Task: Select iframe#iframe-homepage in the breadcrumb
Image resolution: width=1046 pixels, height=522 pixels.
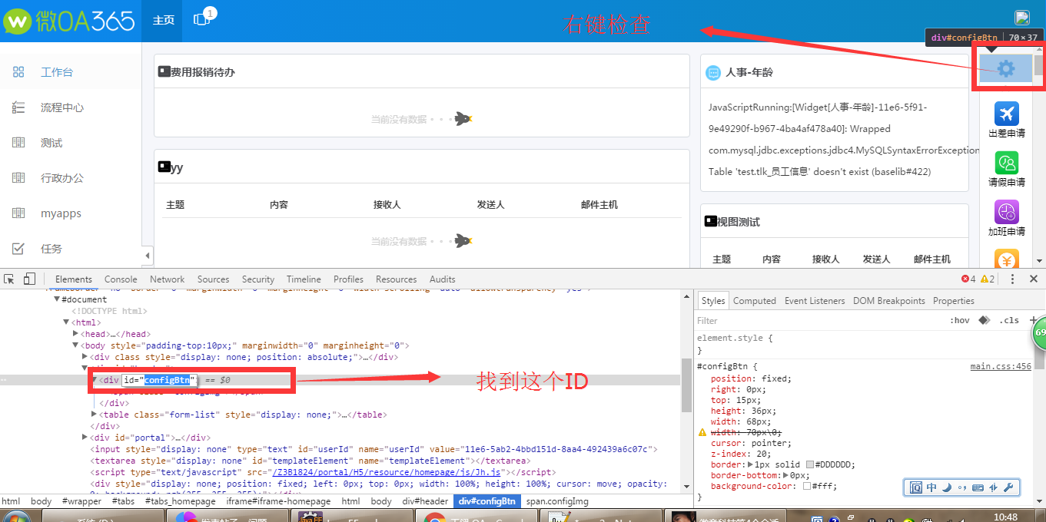Action: point(278,501)
